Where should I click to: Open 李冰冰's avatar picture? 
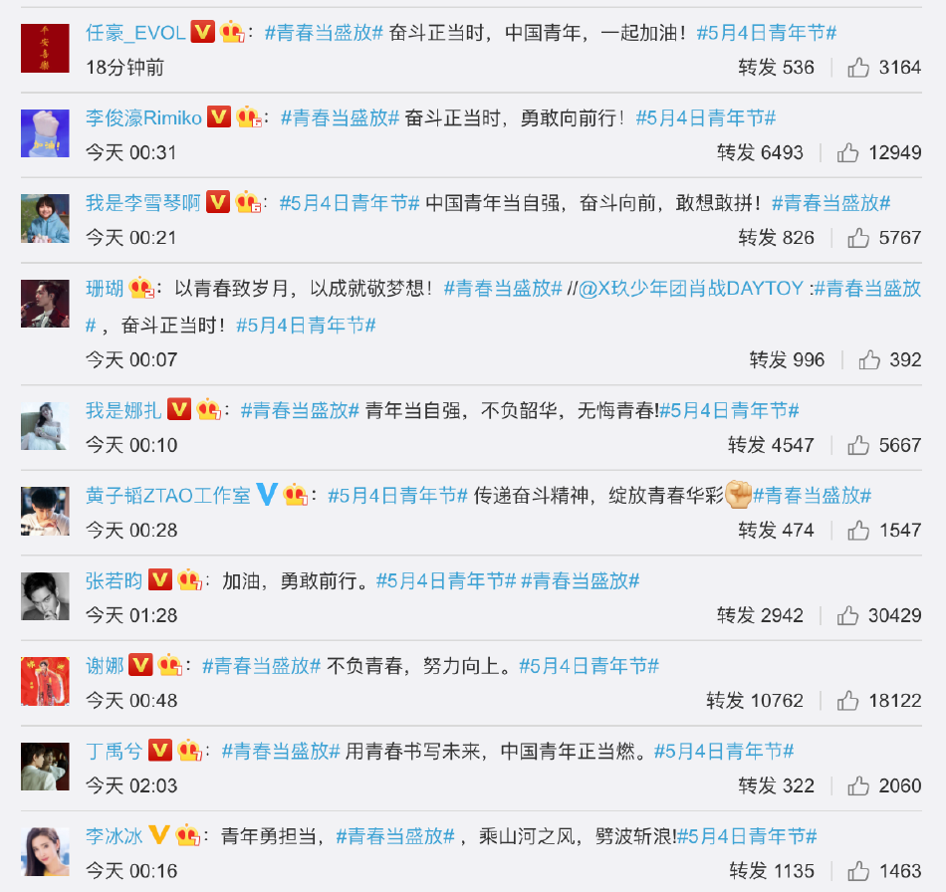(45, 851)
